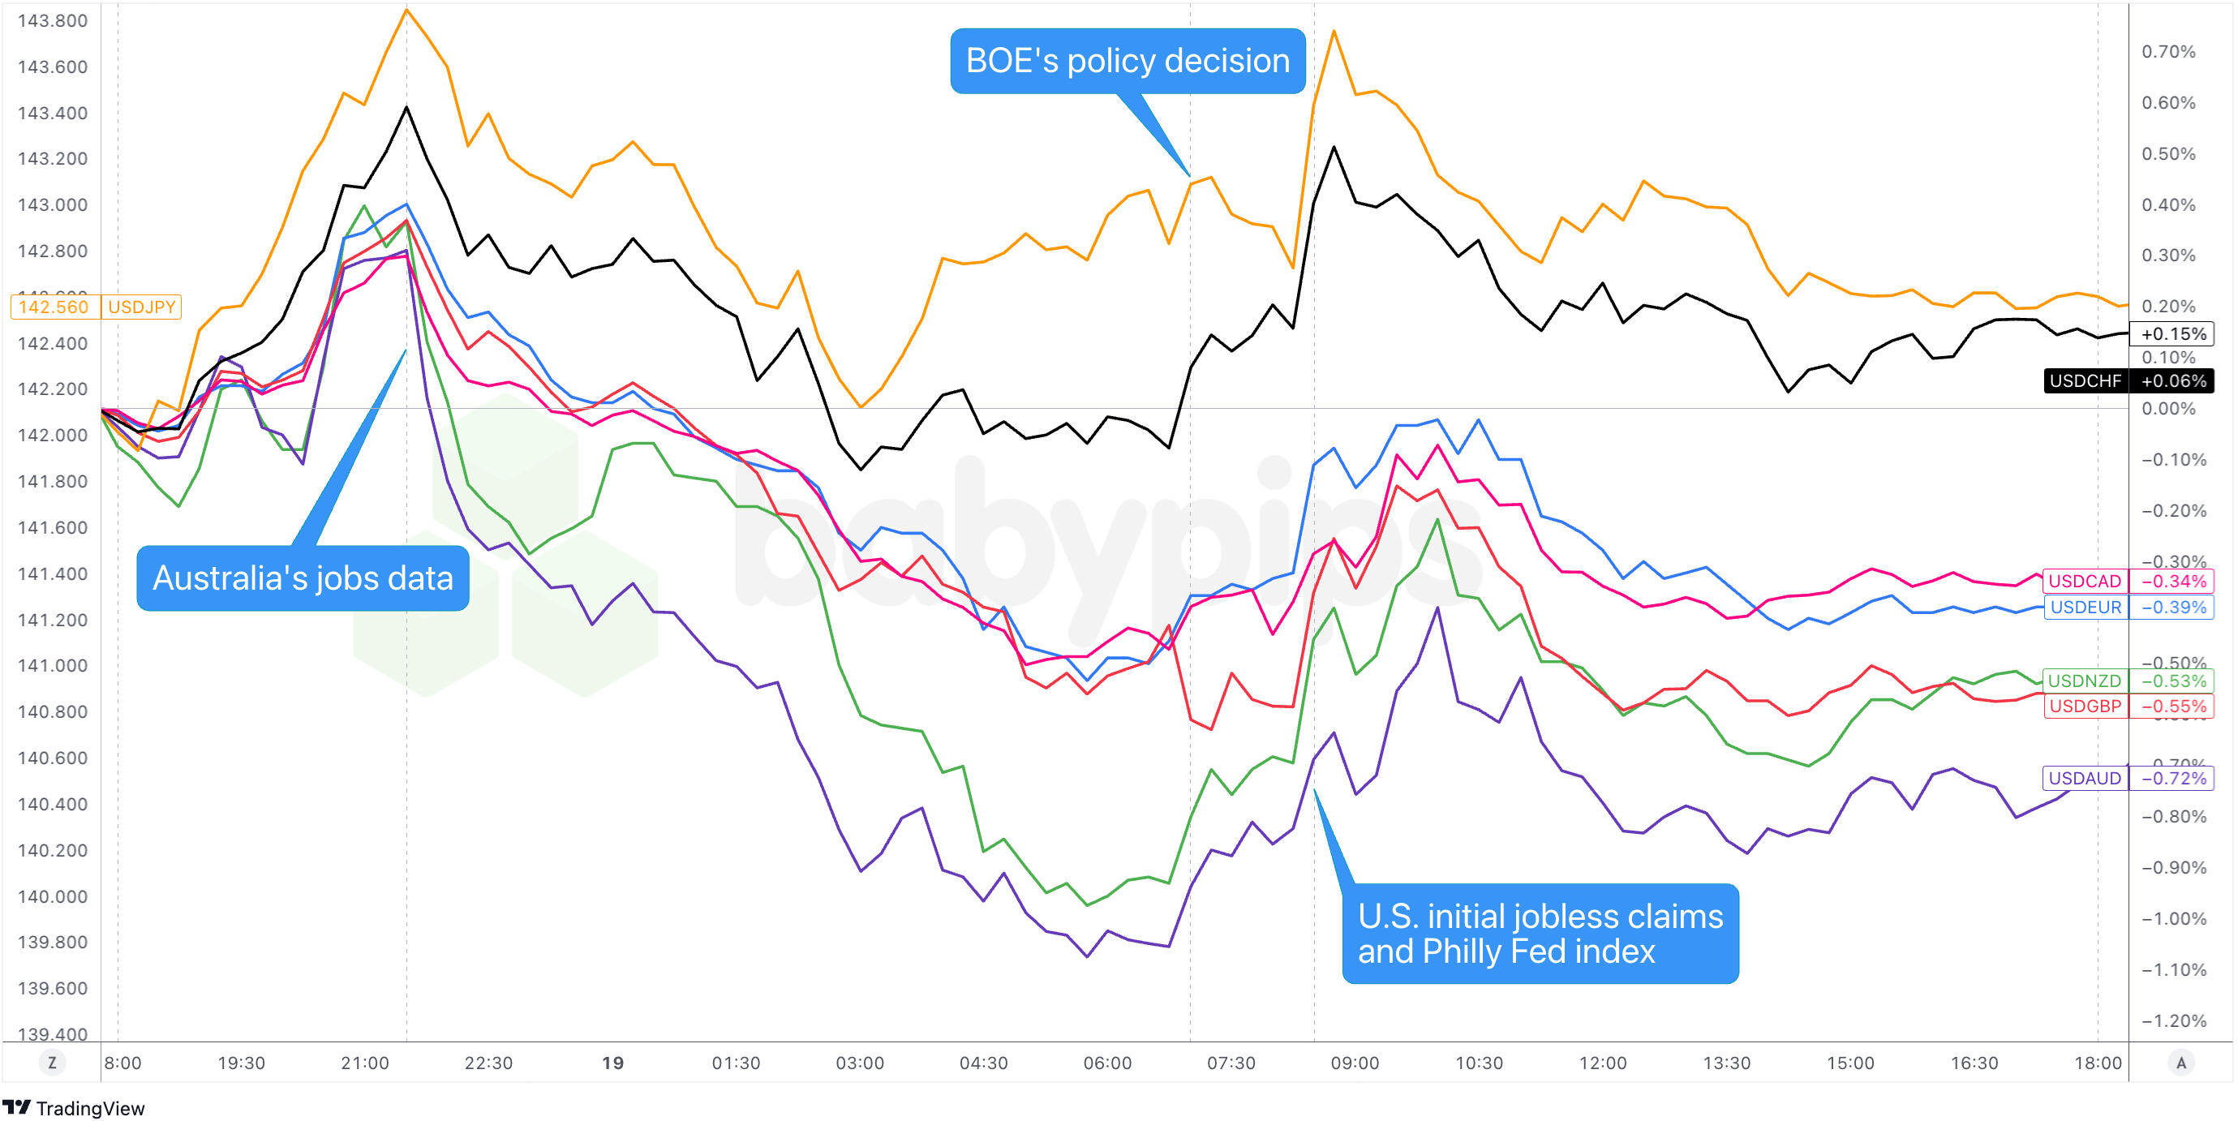Click the USDEUR series label

point(2085,608)
